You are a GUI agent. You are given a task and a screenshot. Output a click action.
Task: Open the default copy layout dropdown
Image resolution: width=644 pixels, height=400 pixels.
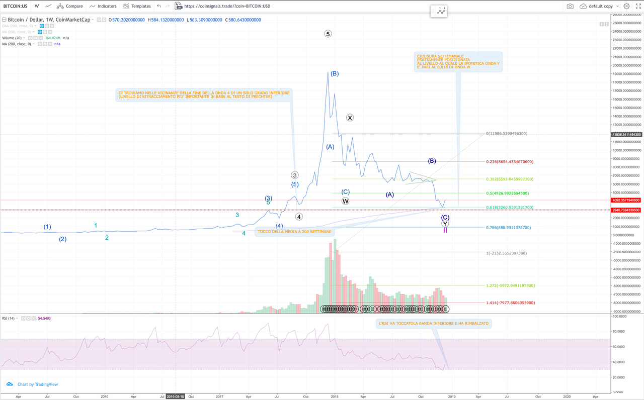(x=617, y=6)
